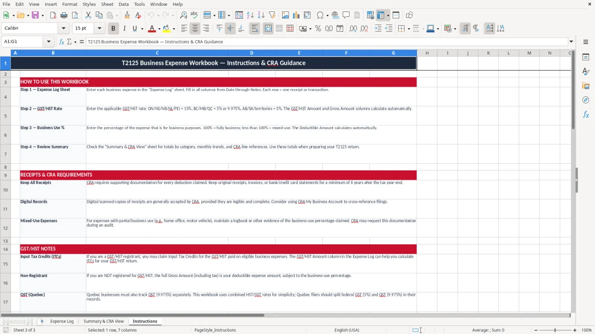Apply the red font color swatch
Viewport: 595px width, 334px height.
tap(152, 29)
